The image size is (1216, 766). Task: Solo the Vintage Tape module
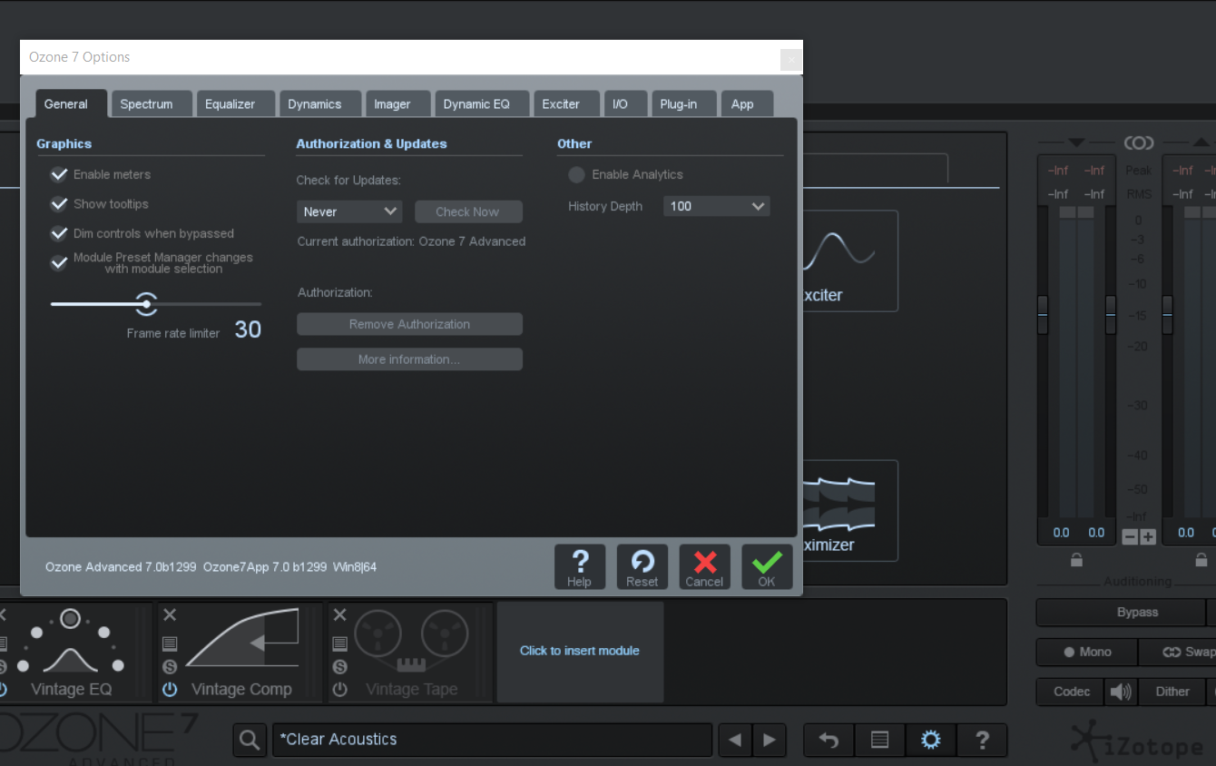339,666
